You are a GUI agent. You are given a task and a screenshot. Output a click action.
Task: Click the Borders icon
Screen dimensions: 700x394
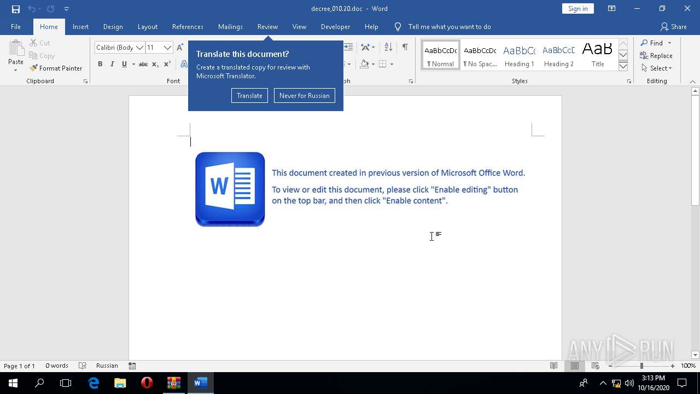tap(383, 64)
